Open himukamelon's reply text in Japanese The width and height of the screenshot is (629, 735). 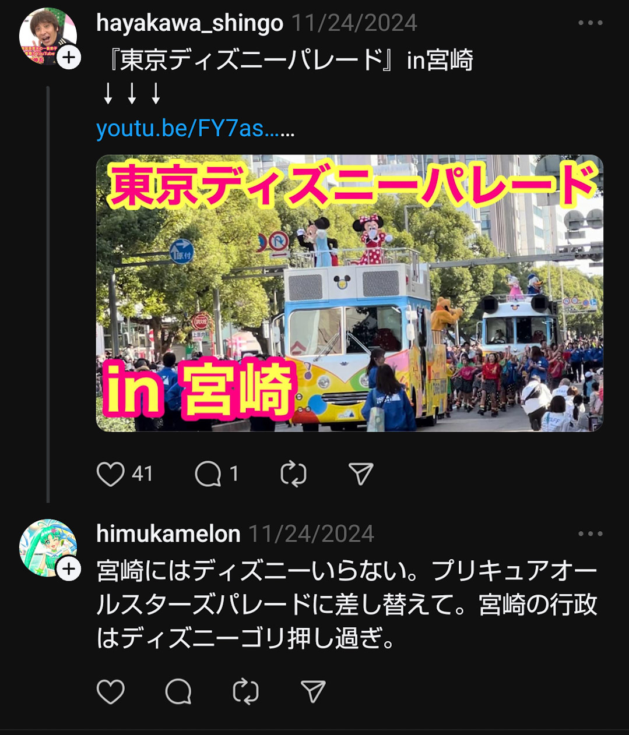pyautogui.click(x=347, y=605)
